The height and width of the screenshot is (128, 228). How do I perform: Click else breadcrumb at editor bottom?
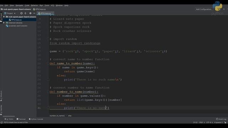click(70, 116)
